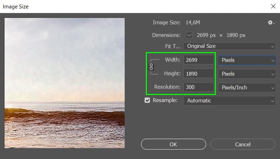Click the Width input field showing 2699
This screenshot has width=280, height=159.
tap(199, 60)
